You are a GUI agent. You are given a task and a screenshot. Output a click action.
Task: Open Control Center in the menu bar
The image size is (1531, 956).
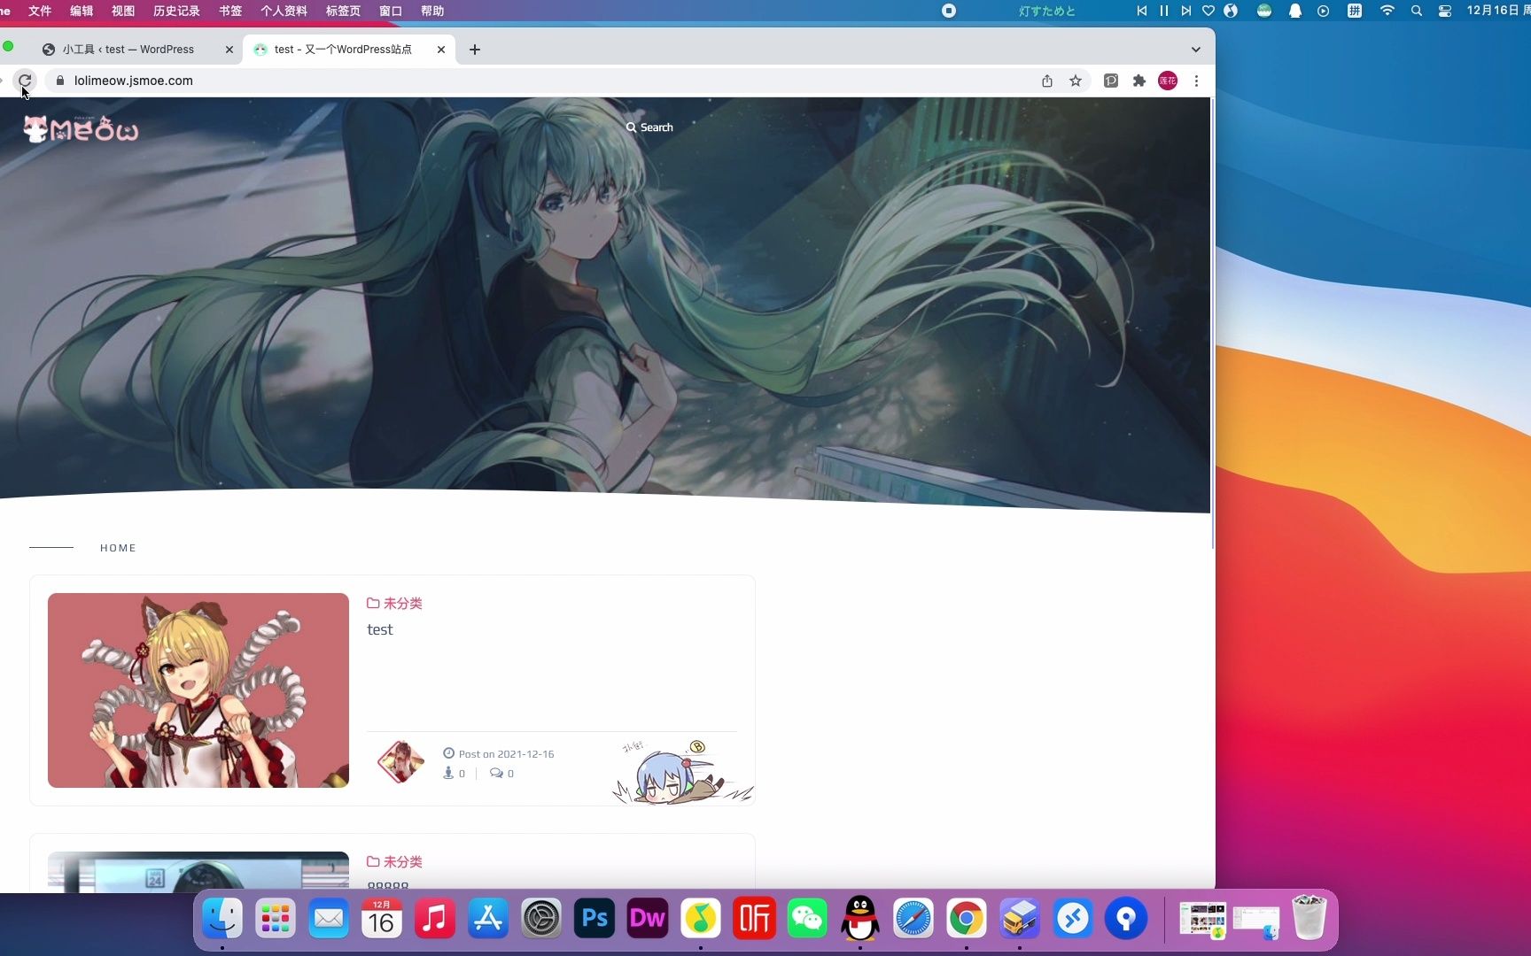pos(1445,11)
